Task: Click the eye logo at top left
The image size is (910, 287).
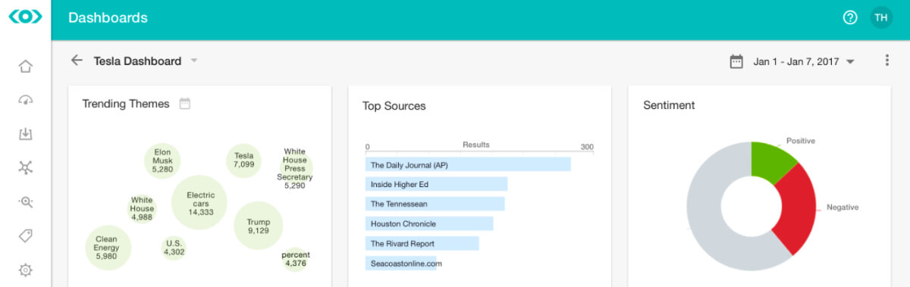Action: click(x=25, y=17)
